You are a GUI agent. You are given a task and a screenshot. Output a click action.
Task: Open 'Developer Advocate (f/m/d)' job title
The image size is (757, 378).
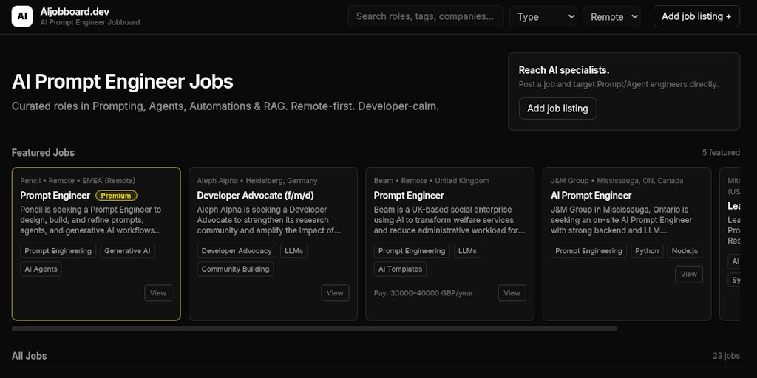255,195
